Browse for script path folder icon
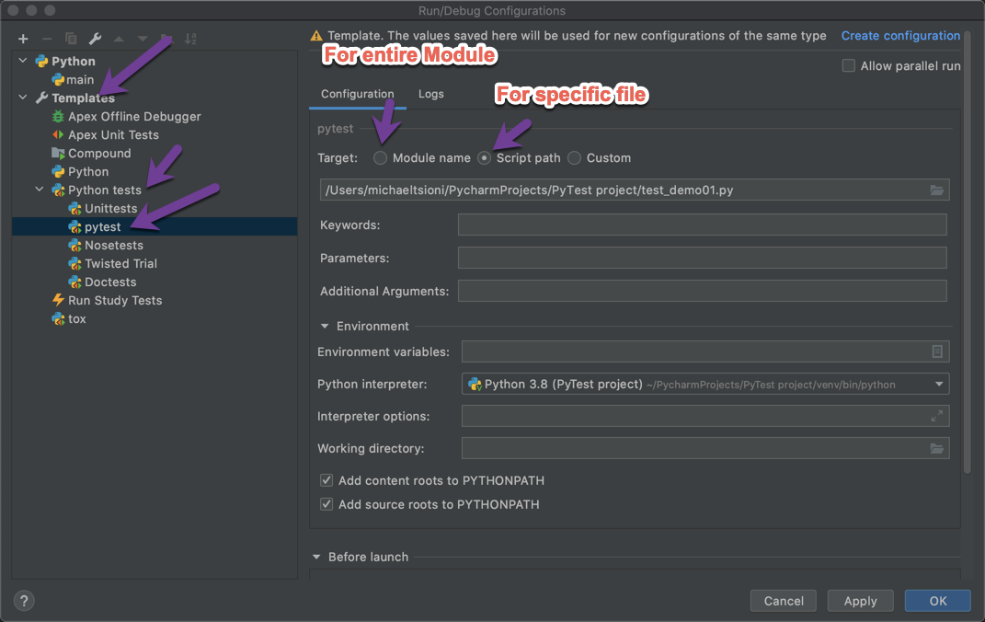This screenshot has height=622, width=985. (936, 190)
